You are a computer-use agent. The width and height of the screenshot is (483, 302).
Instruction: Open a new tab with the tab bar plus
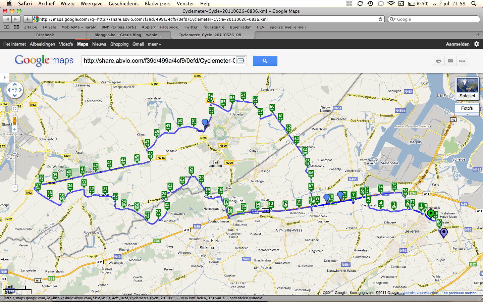point(478,35)
